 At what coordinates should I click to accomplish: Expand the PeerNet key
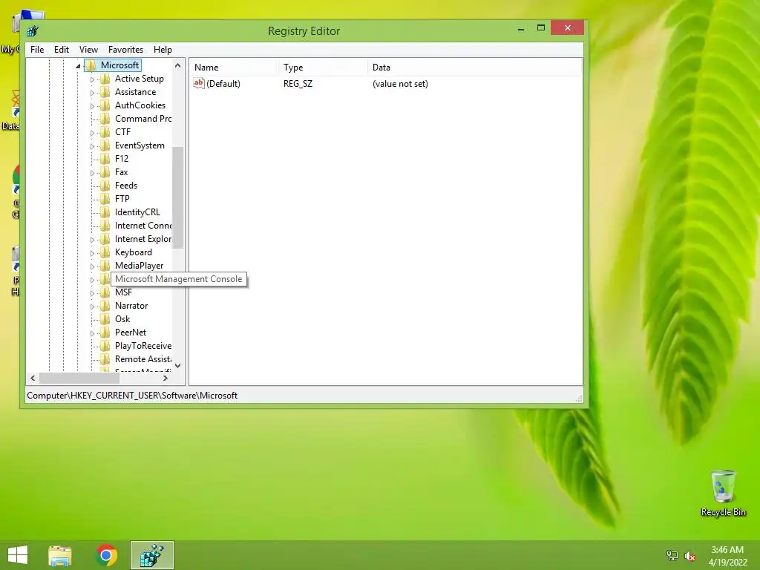tap(92, 333)
